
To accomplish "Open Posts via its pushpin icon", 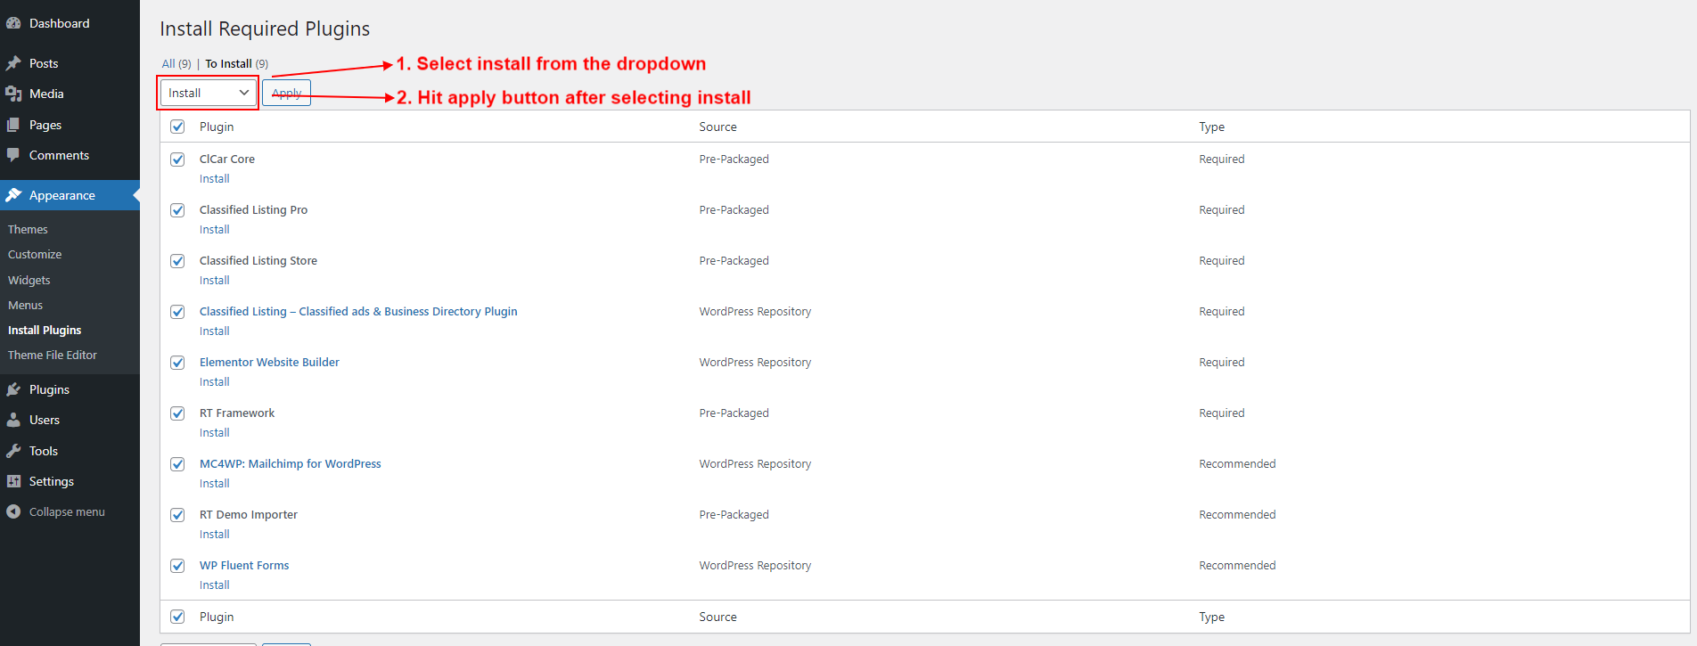I will coord(13,63).
